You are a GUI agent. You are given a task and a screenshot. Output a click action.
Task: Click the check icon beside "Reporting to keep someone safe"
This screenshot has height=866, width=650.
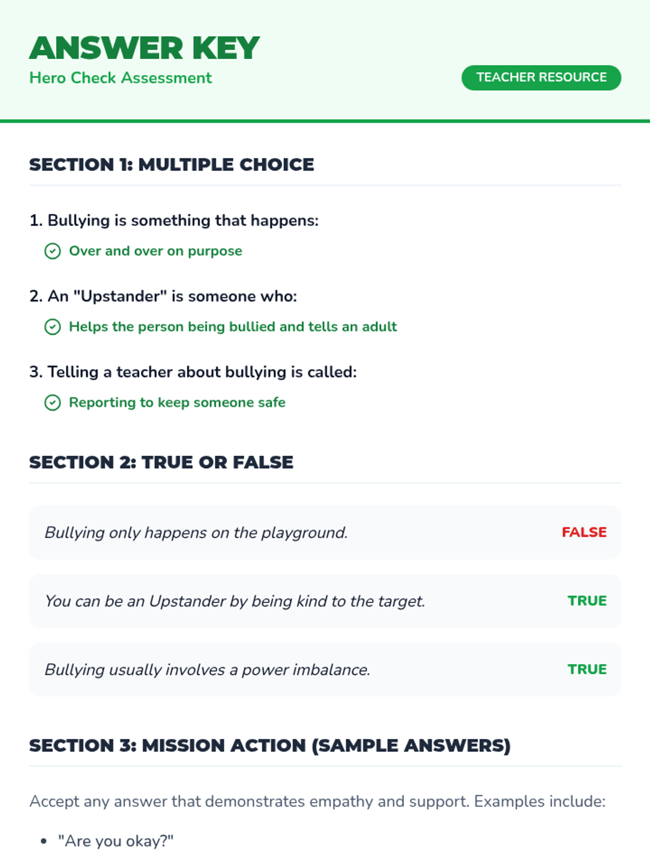(53, 403)
